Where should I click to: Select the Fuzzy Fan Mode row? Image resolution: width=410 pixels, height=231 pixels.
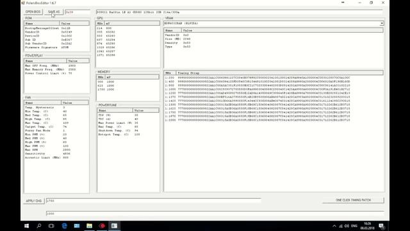pyautogui.click(x=56, y=130)
